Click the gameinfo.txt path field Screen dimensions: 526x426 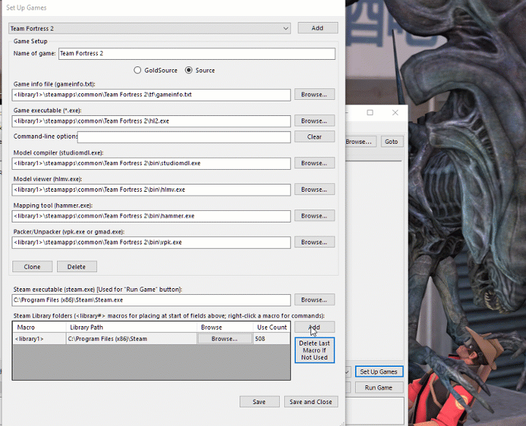pyautogui.click(x=151, y=95)
